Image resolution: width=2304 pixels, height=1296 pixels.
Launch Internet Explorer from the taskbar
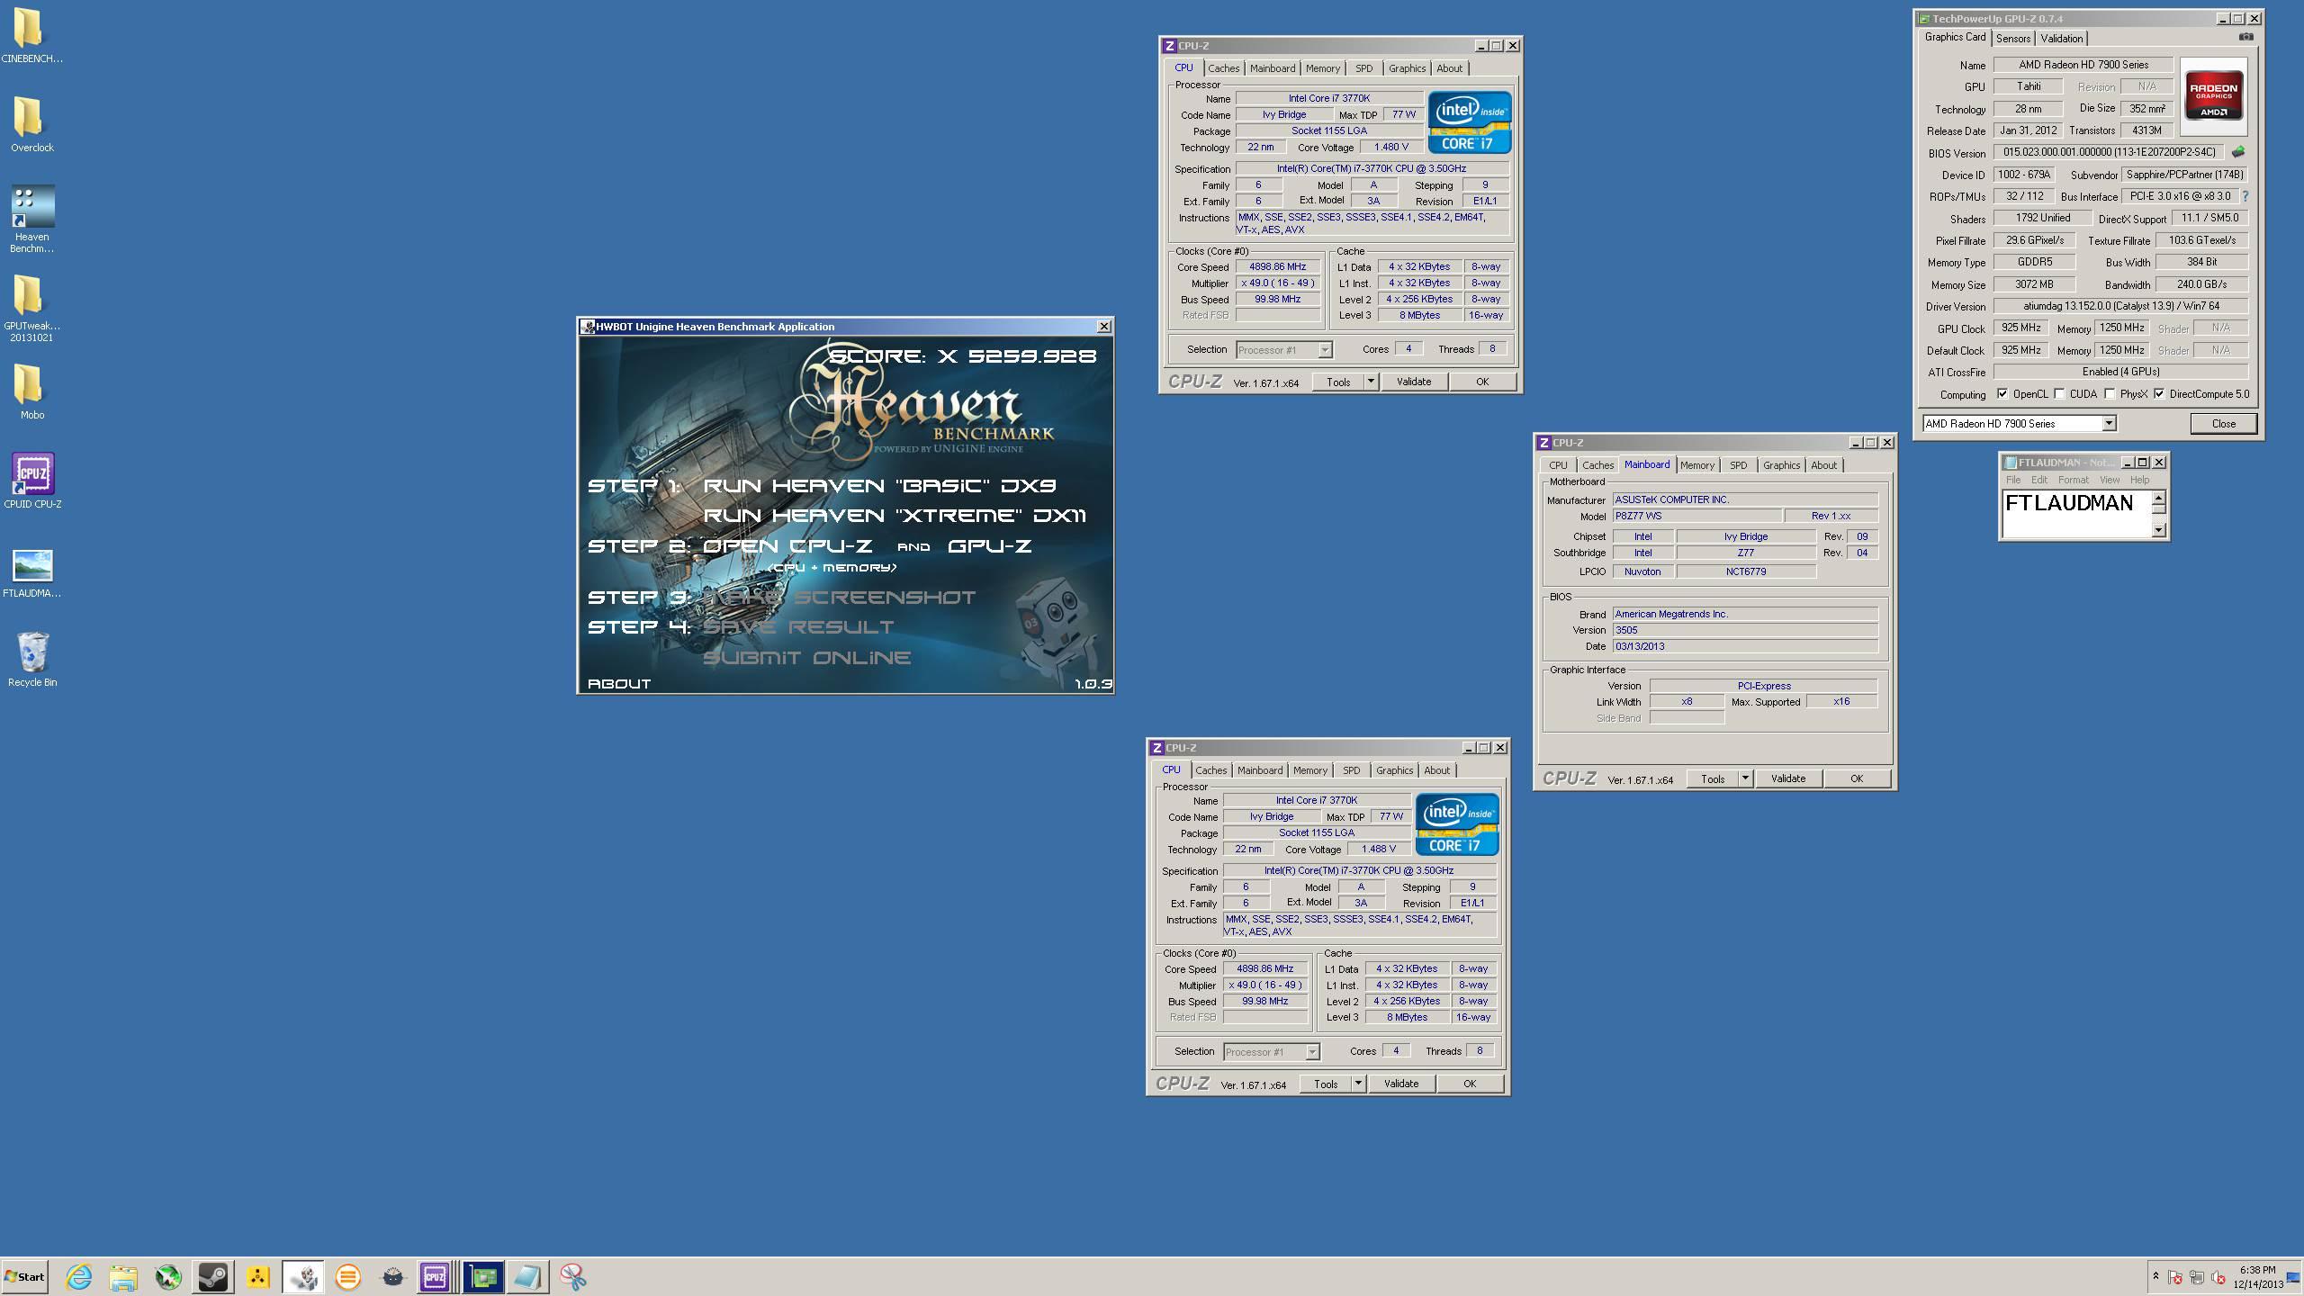79,1276
